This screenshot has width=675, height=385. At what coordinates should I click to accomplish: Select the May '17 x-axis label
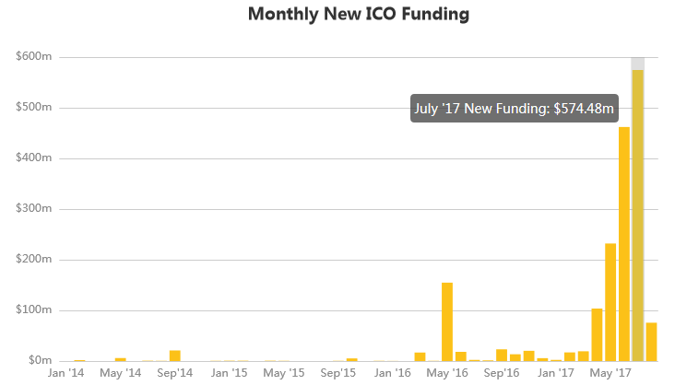610,373
